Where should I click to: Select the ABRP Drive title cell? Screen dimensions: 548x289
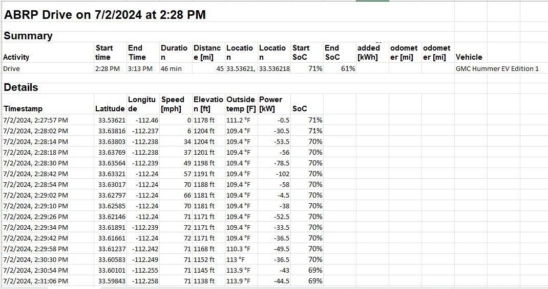click(104, 15)
